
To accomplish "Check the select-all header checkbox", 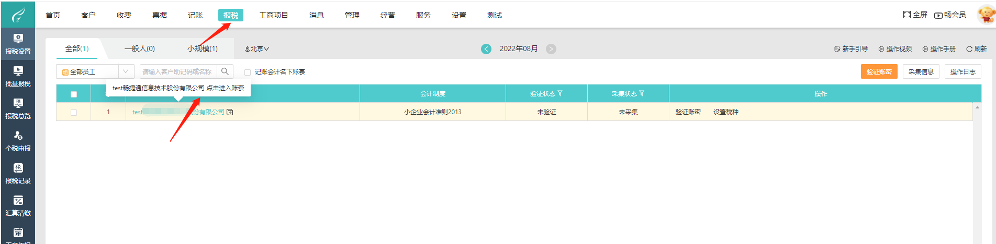I will [74, 94].
